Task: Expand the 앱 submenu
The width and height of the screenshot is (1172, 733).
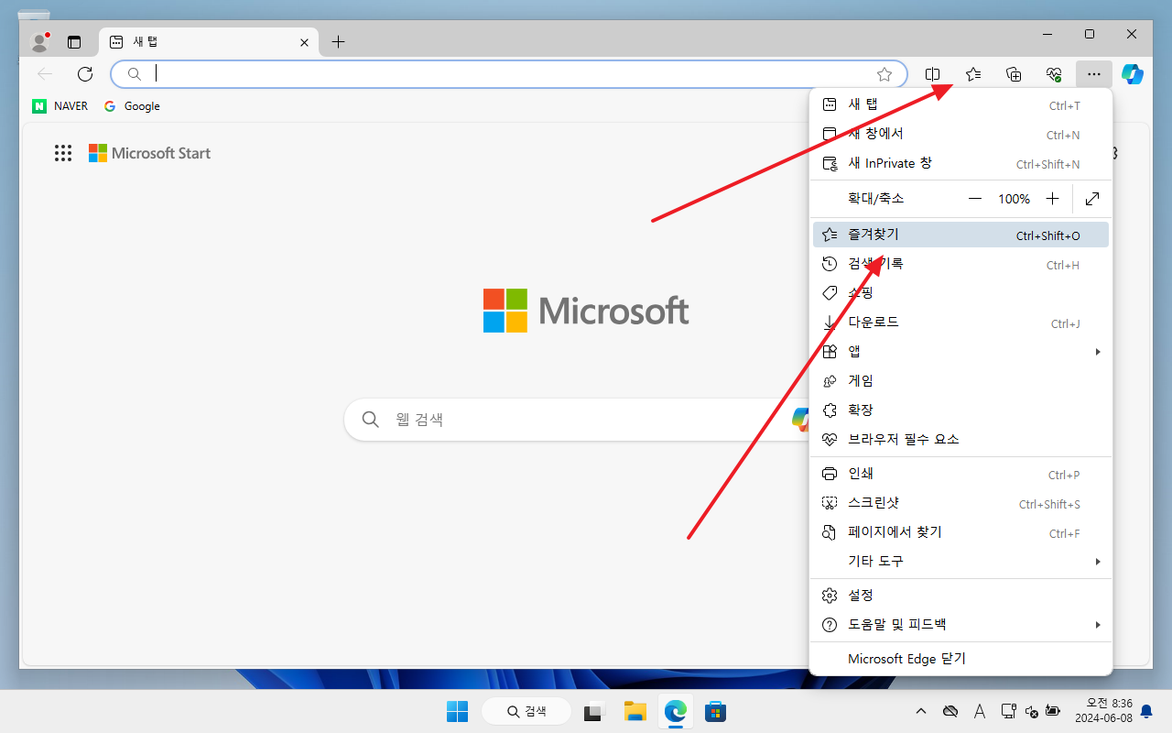Action: pyautogui.click(x=960, y=353)
